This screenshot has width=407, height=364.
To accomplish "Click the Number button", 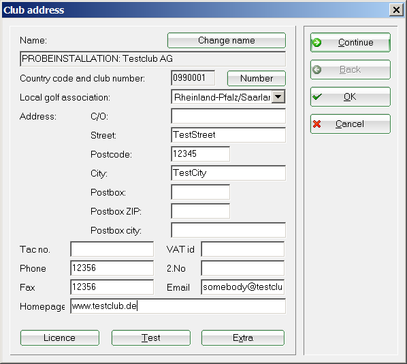I will (257, 78).
